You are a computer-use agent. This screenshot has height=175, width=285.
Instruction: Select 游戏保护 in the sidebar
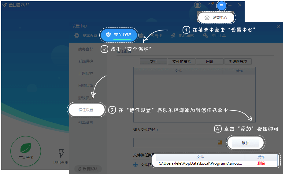click(86, 98)
